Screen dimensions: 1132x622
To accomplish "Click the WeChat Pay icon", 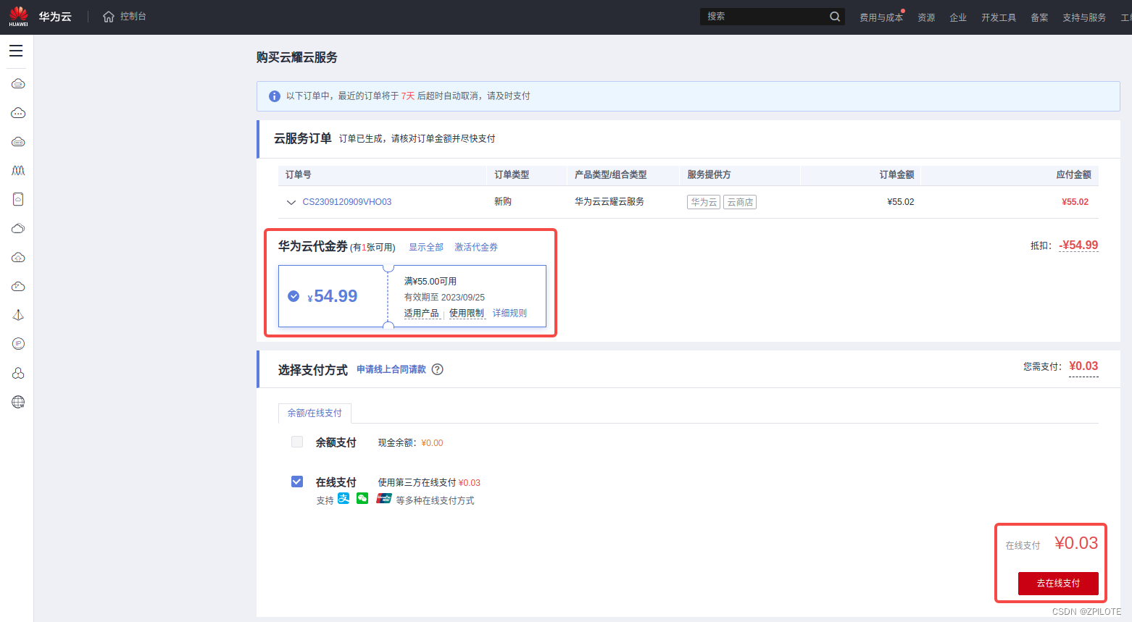I will click(x=362, y=498).
